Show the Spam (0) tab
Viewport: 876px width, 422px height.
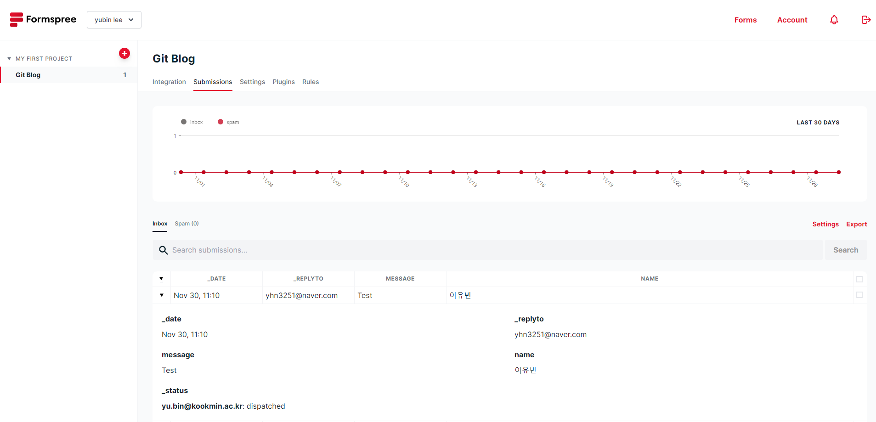[187, 224]
